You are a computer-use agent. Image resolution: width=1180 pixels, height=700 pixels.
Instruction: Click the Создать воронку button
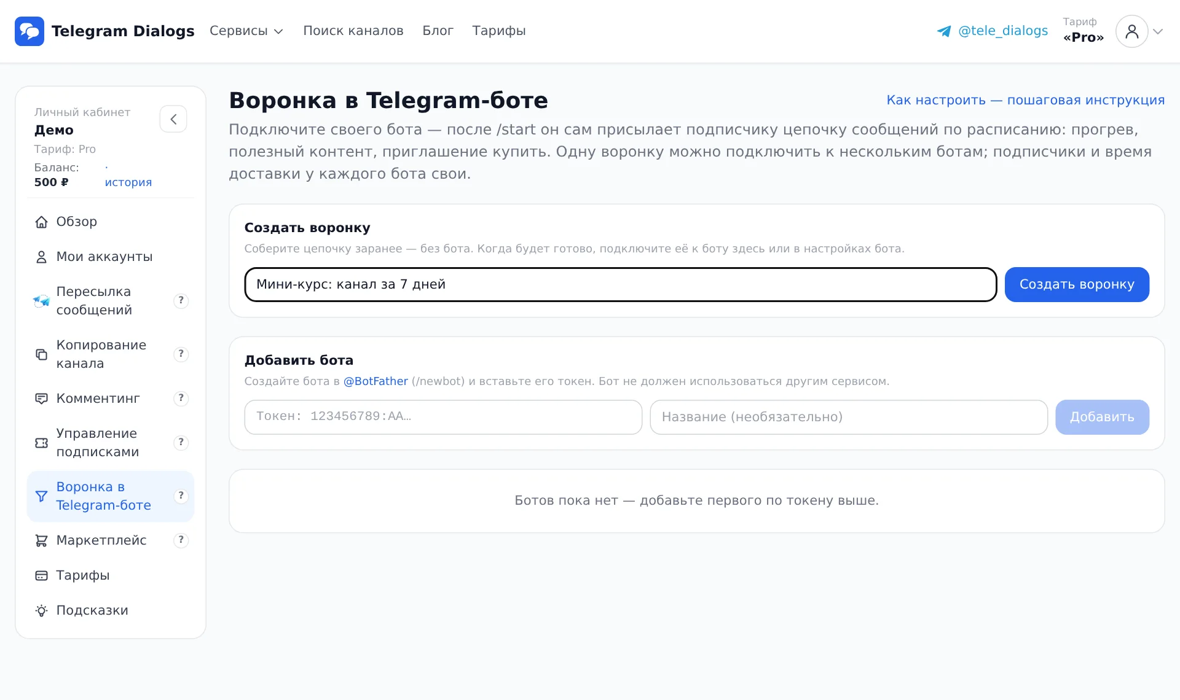tap(1077, 285)
